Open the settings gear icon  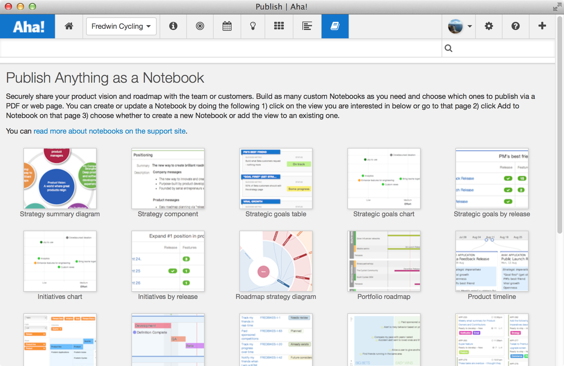pos(489,26)
